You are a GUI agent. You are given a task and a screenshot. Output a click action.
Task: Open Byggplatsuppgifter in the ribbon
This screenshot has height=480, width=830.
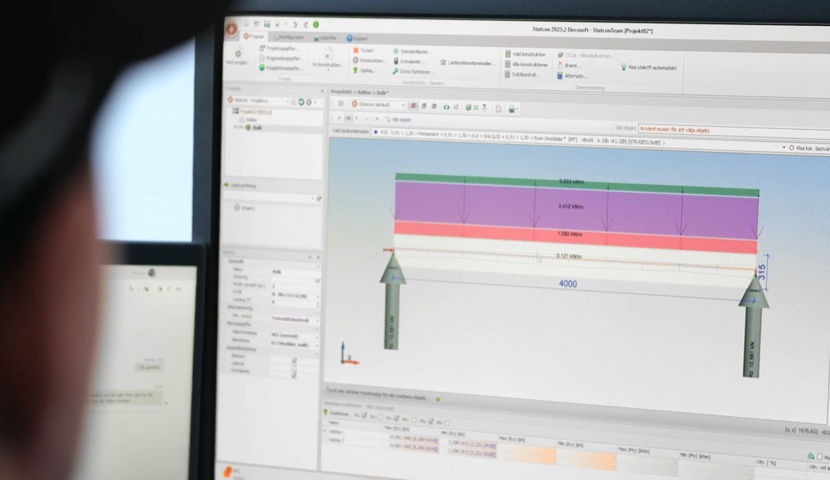tap(281, 68)
